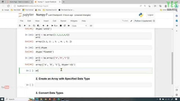Move selected cell down
Image resolution: width=180 pixels, height=101 pixels.
coord(48,26)
